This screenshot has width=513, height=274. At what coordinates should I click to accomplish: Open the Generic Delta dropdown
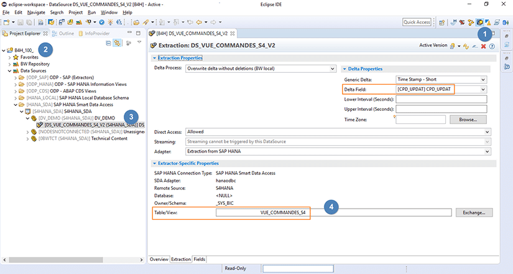click(x=483, y=80)
